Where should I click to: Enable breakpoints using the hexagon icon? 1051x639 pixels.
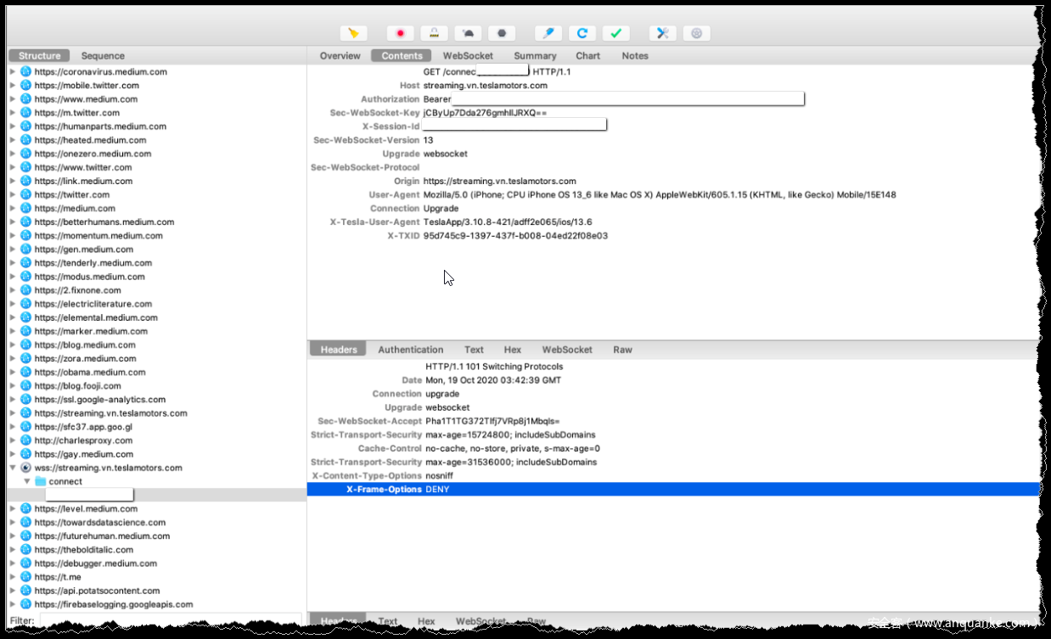pos(502,33)
